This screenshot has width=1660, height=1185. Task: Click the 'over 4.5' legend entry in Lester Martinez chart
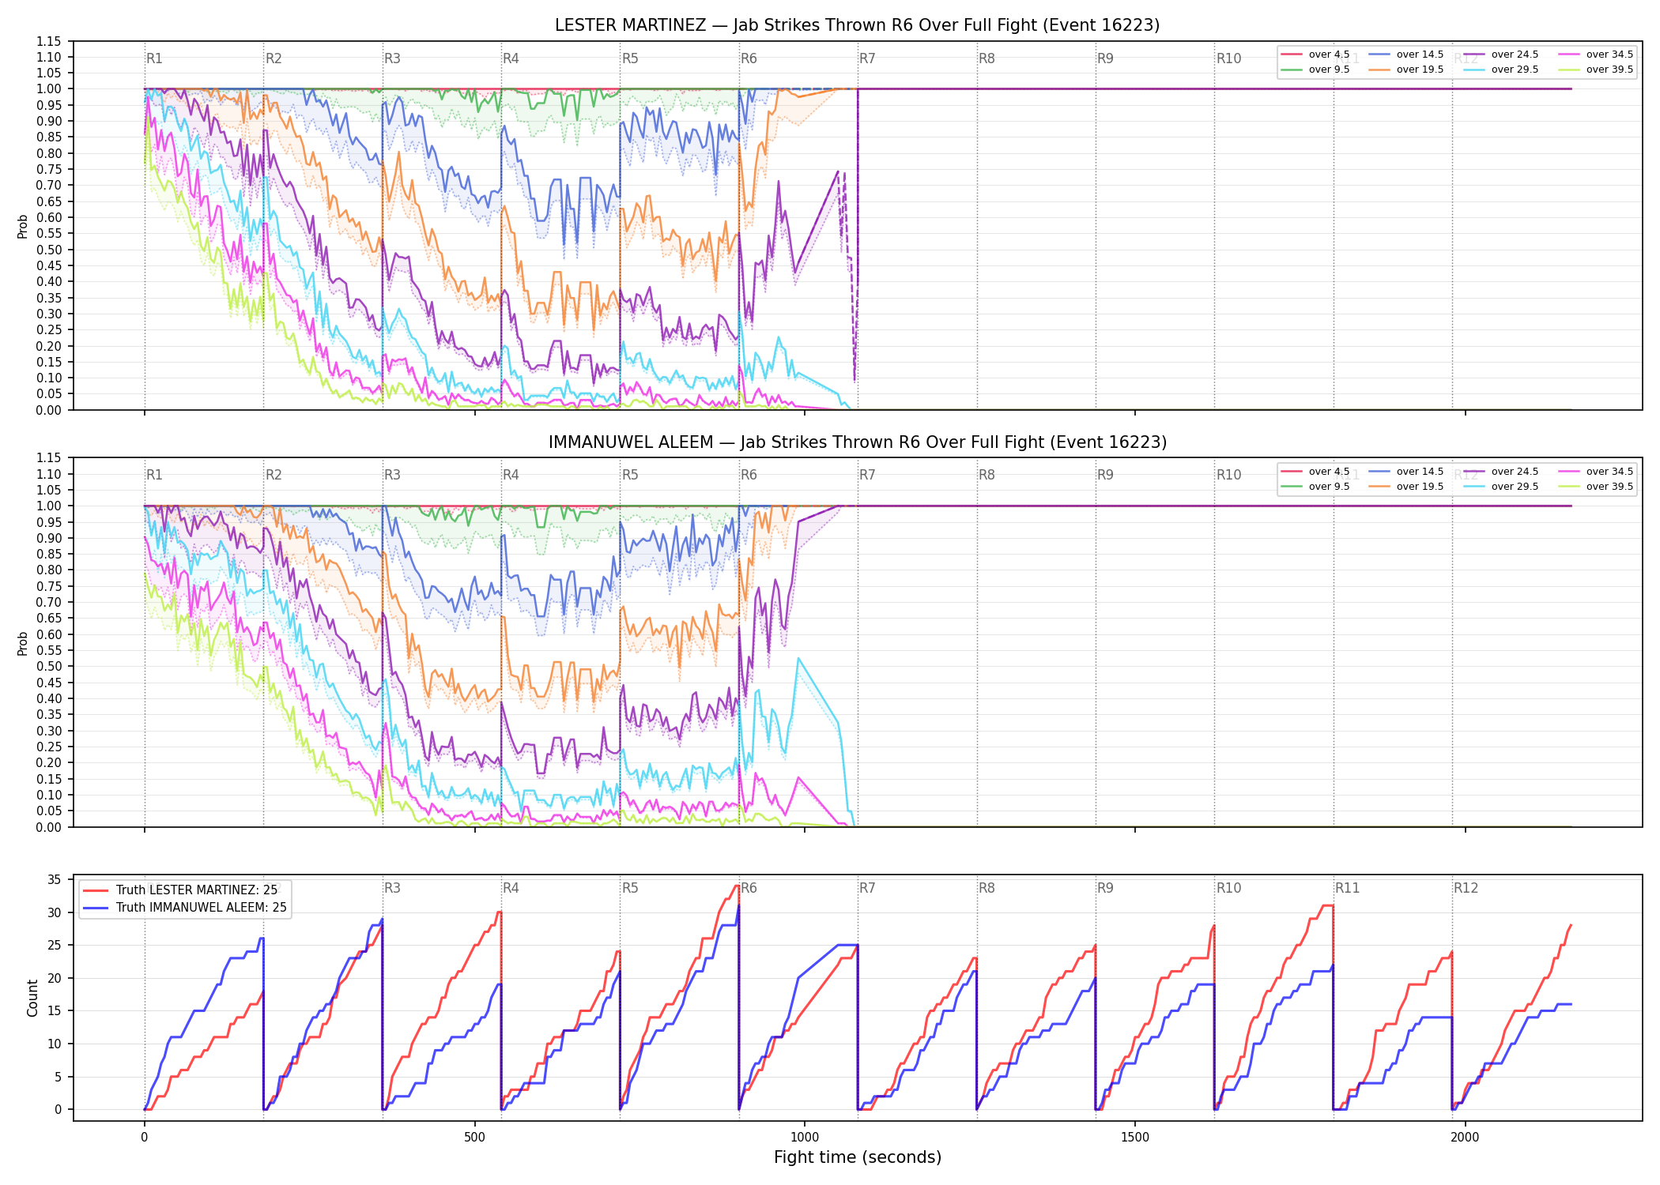point(1315,55)
